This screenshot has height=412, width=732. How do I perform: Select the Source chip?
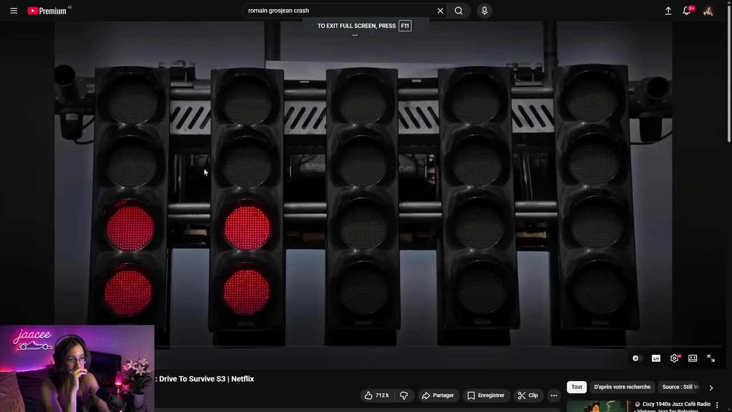point(681,387)
